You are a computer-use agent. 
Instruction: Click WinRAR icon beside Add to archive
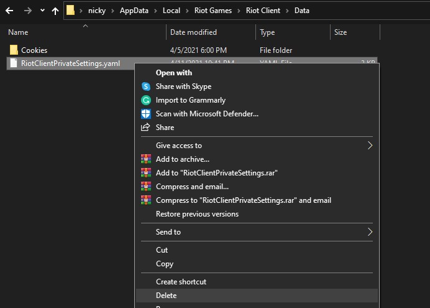(x=146, y=159)
